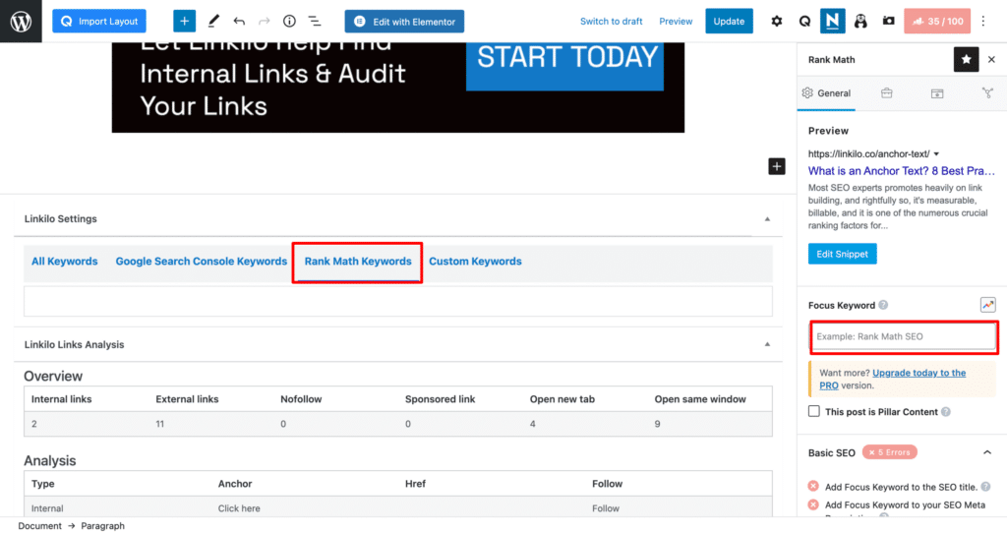Click the Follow cell in Analysis table
Image resolution: width=1007 pixels, height=534 pixels.
point(606,508)
